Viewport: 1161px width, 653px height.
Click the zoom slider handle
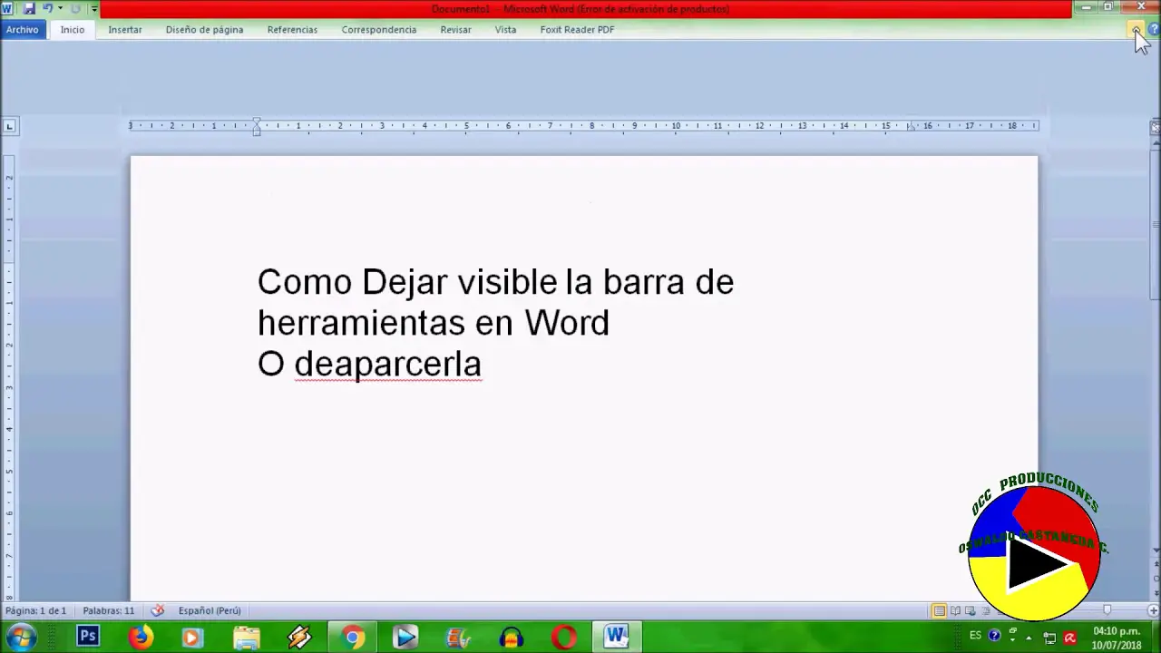(x=1107, y=610)
